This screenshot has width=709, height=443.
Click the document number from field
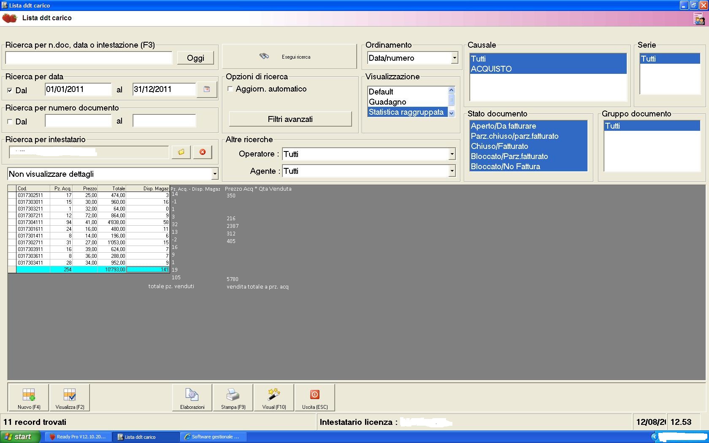coord(78,121)
